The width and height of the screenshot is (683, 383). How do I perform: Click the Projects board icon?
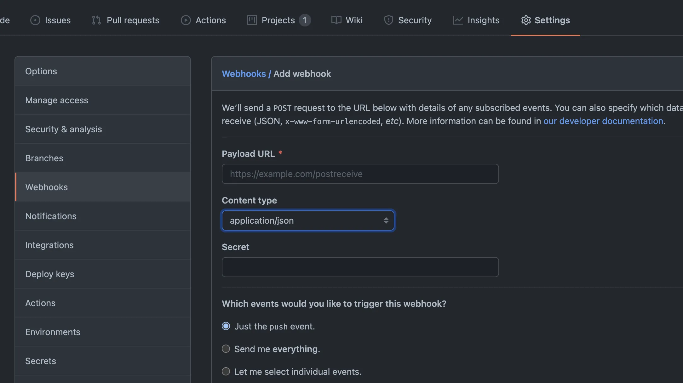point(252,20)
